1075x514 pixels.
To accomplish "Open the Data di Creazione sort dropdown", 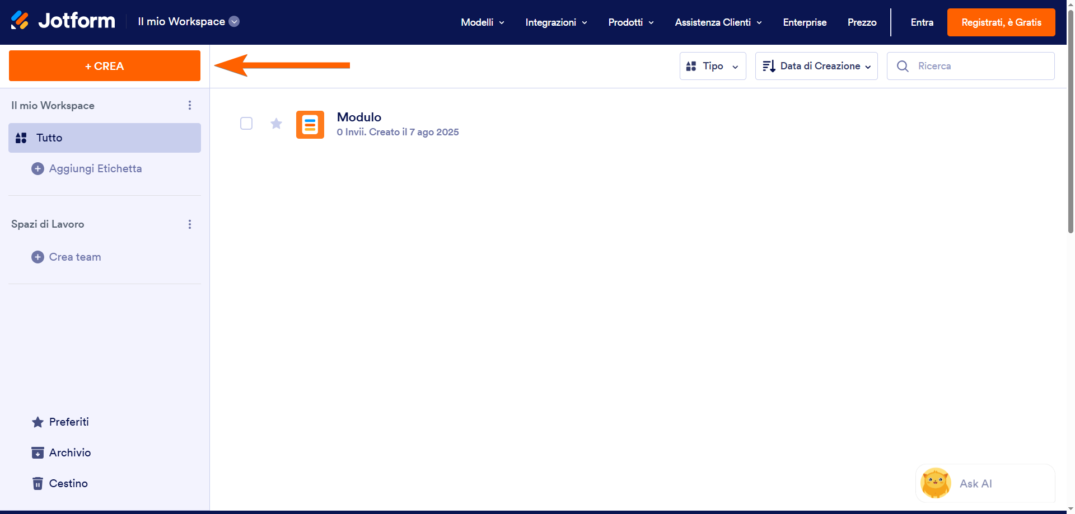I will pyautogui.click(x=816, y=65).
